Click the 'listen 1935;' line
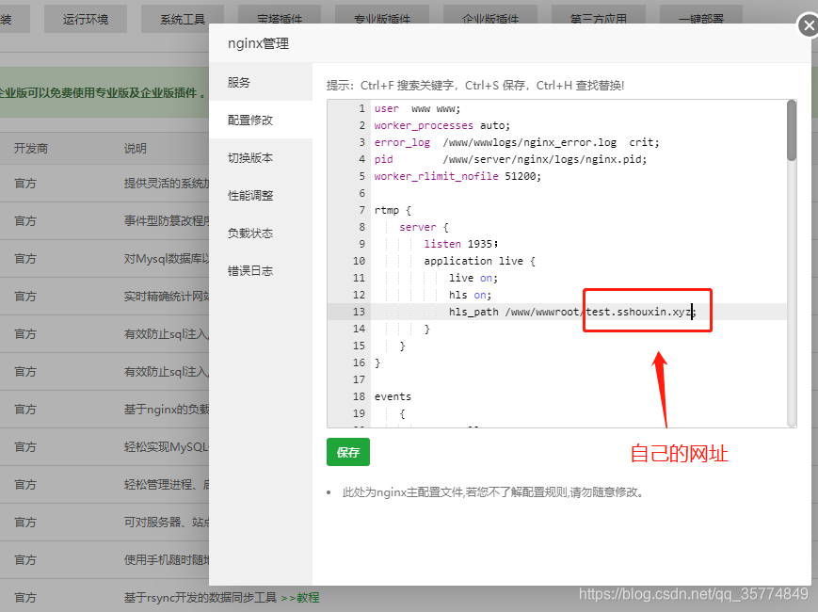The height and width of the screenshot is (612, 818). pos(461,244)
